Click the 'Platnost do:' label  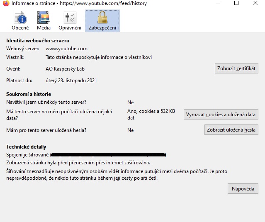pos(19,81)
